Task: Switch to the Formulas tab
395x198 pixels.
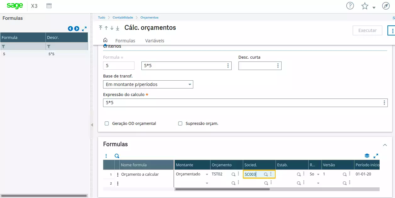Action: click(x=125, y=41)
